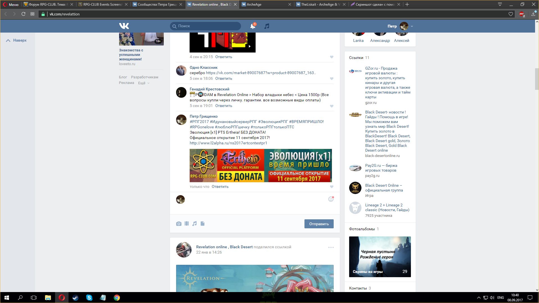Reload the page in browser
The height and width of the screenshot is (303, 539).
coord(24,14)
